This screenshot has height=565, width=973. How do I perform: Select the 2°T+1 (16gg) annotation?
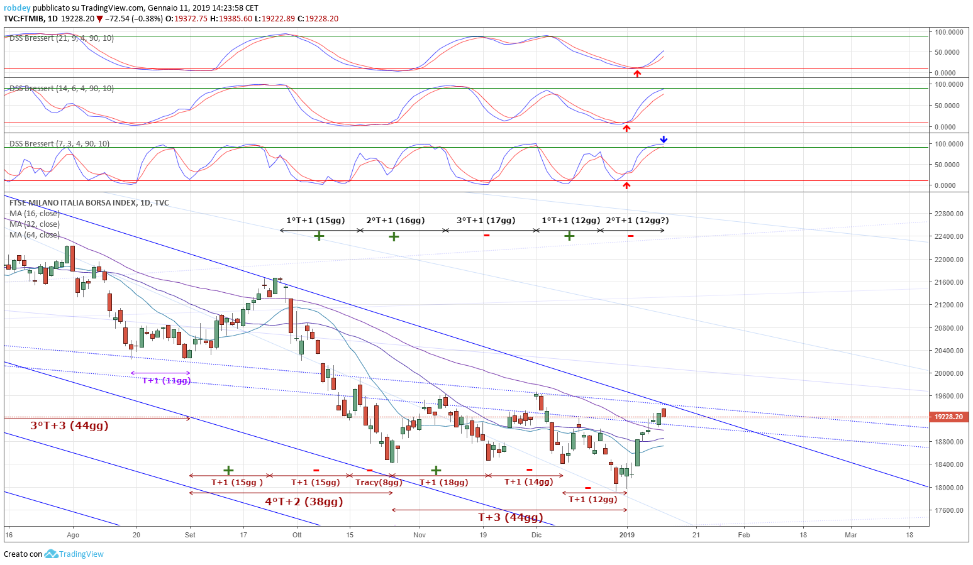pos(396,221)
